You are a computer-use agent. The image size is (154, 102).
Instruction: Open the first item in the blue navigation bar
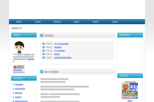[18, 22]
